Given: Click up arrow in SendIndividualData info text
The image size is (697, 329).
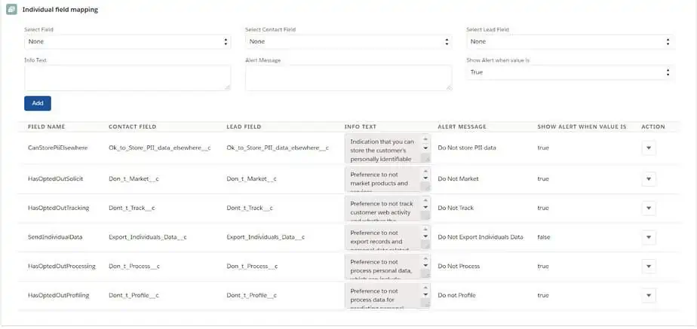Looking at the screenshot, I should (x=425, y=229).
